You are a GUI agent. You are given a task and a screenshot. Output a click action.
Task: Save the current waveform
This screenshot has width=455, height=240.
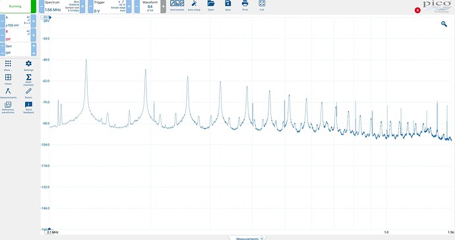[x=228, y=5]
